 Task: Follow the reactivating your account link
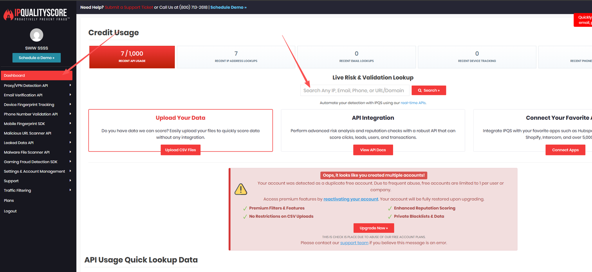351,199
